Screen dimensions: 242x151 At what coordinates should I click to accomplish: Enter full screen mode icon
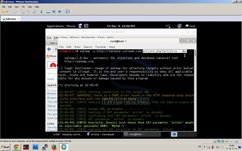54,12
